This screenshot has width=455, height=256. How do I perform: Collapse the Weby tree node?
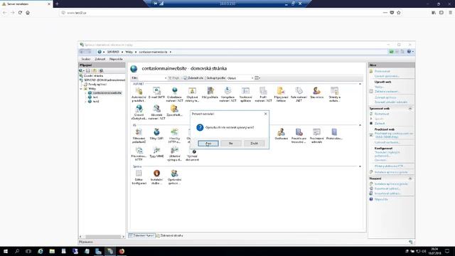point(81,88)
